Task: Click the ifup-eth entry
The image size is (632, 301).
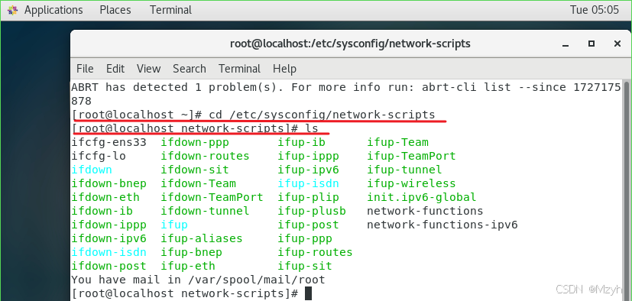Action: point(188,266)
